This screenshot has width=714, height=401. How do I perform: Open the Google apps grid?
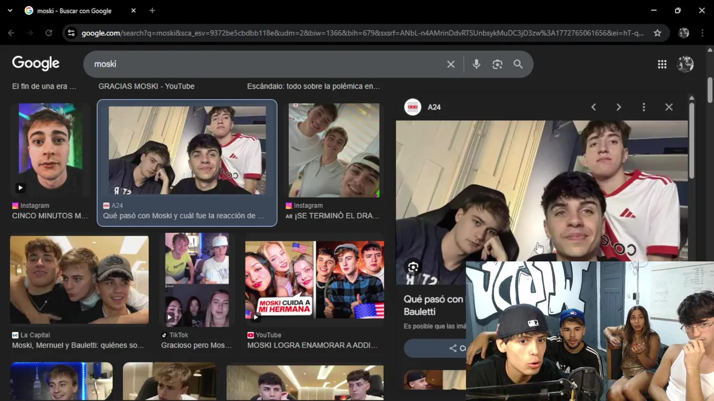(662, 64)
